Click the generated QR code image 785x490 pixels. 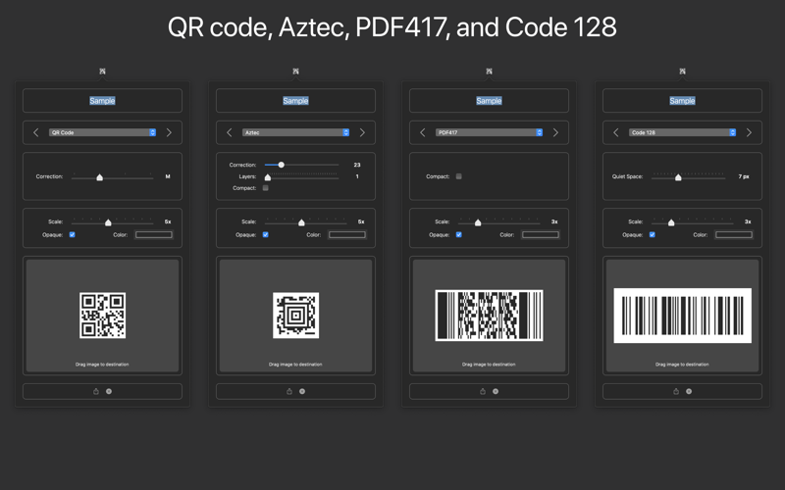point(103,316)
